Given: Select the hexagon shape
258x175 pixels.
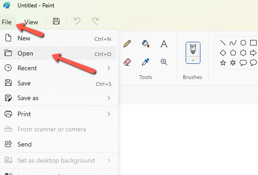Looking at the screenshot, I should (243, 53).
